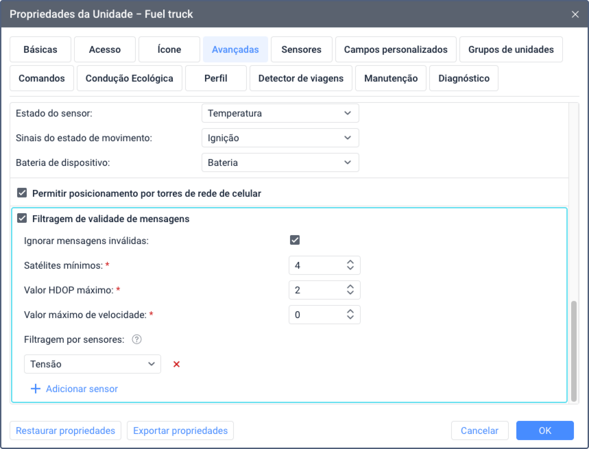Click the Exportar propriedades button
This screenshot has height=449, width=589.
click(x=180, y=430)
